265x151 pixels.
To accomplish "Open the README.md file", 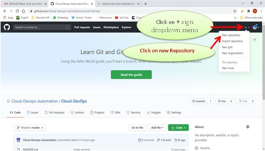I will (30, 149).
